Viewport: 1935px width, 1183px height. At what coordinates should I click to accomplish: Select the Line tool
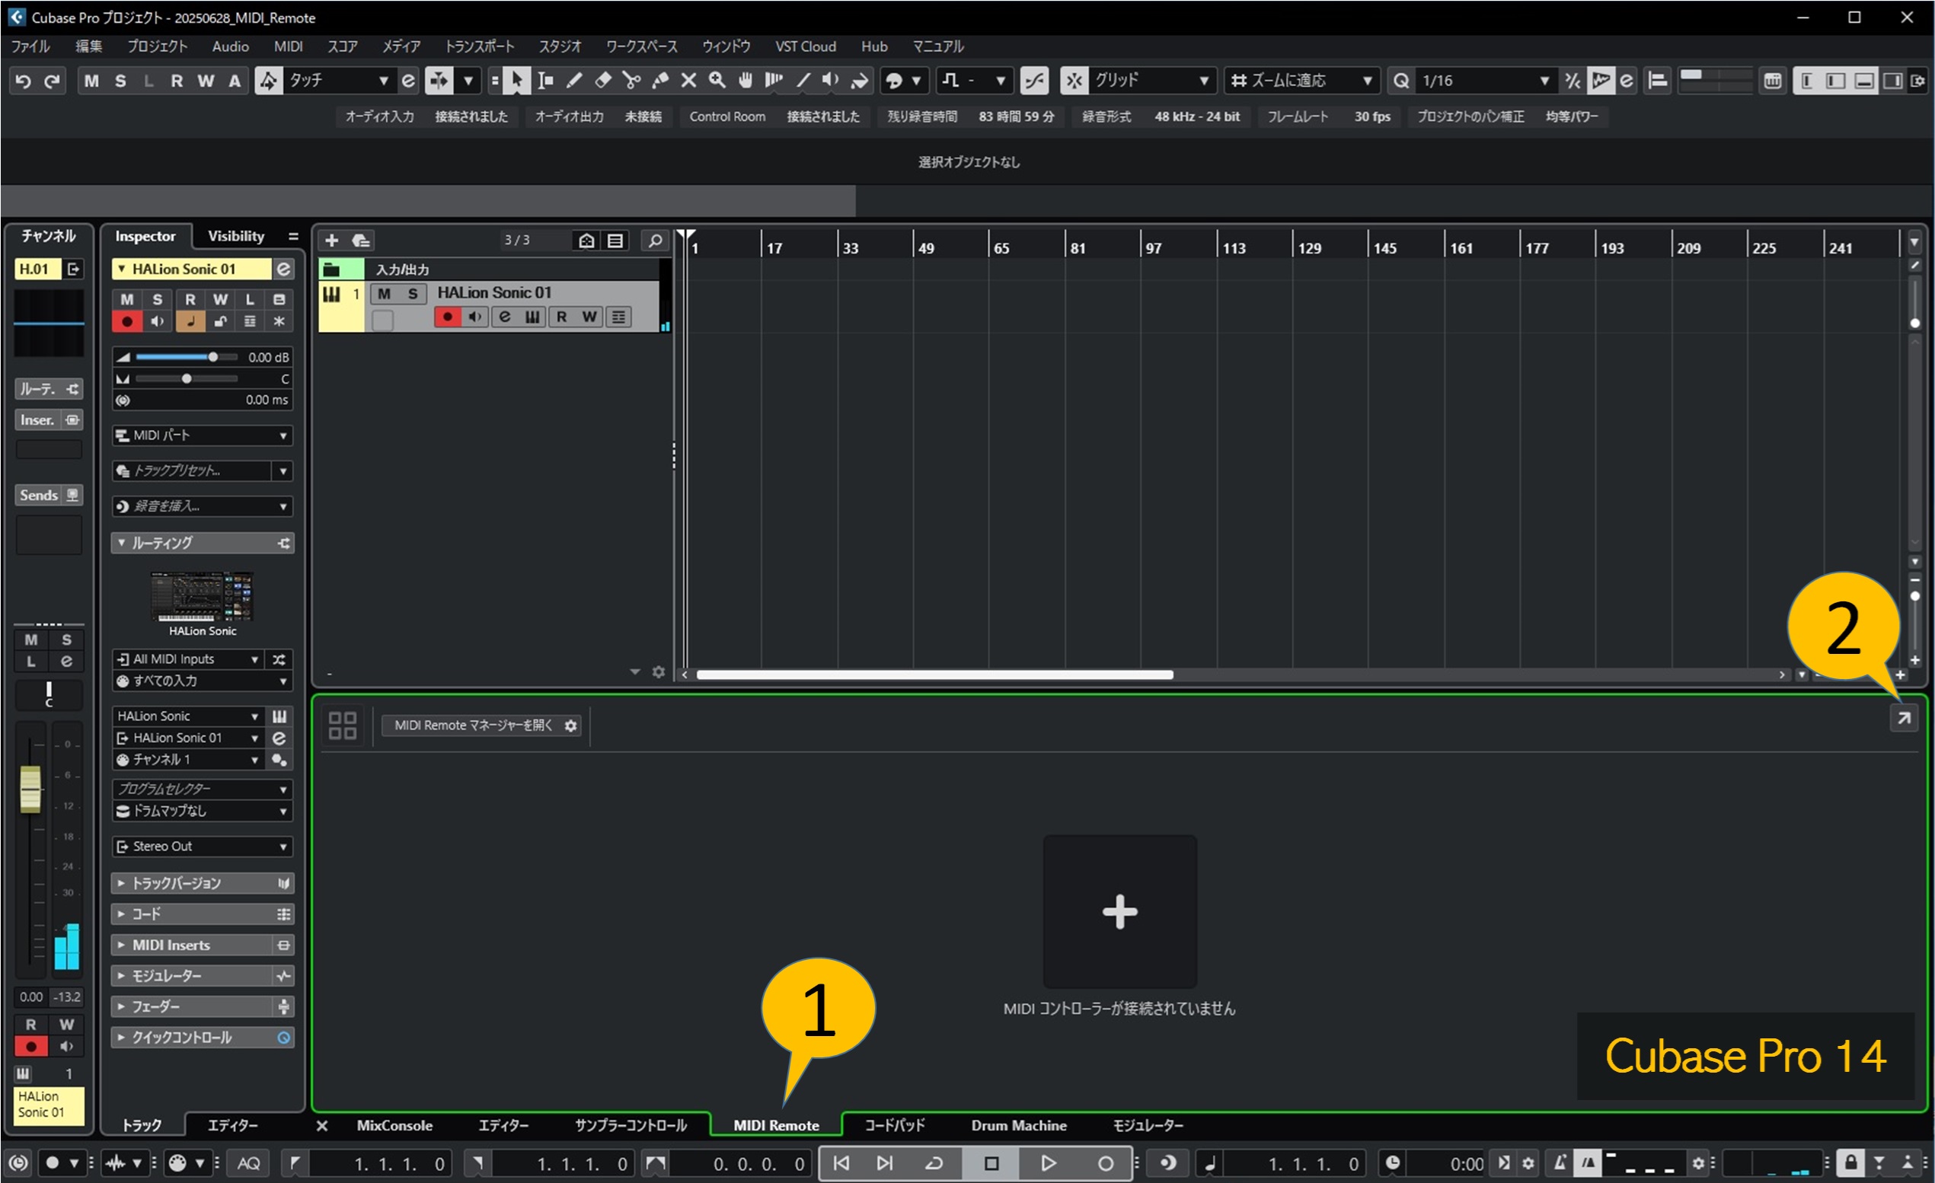click(x=803, y=80)
